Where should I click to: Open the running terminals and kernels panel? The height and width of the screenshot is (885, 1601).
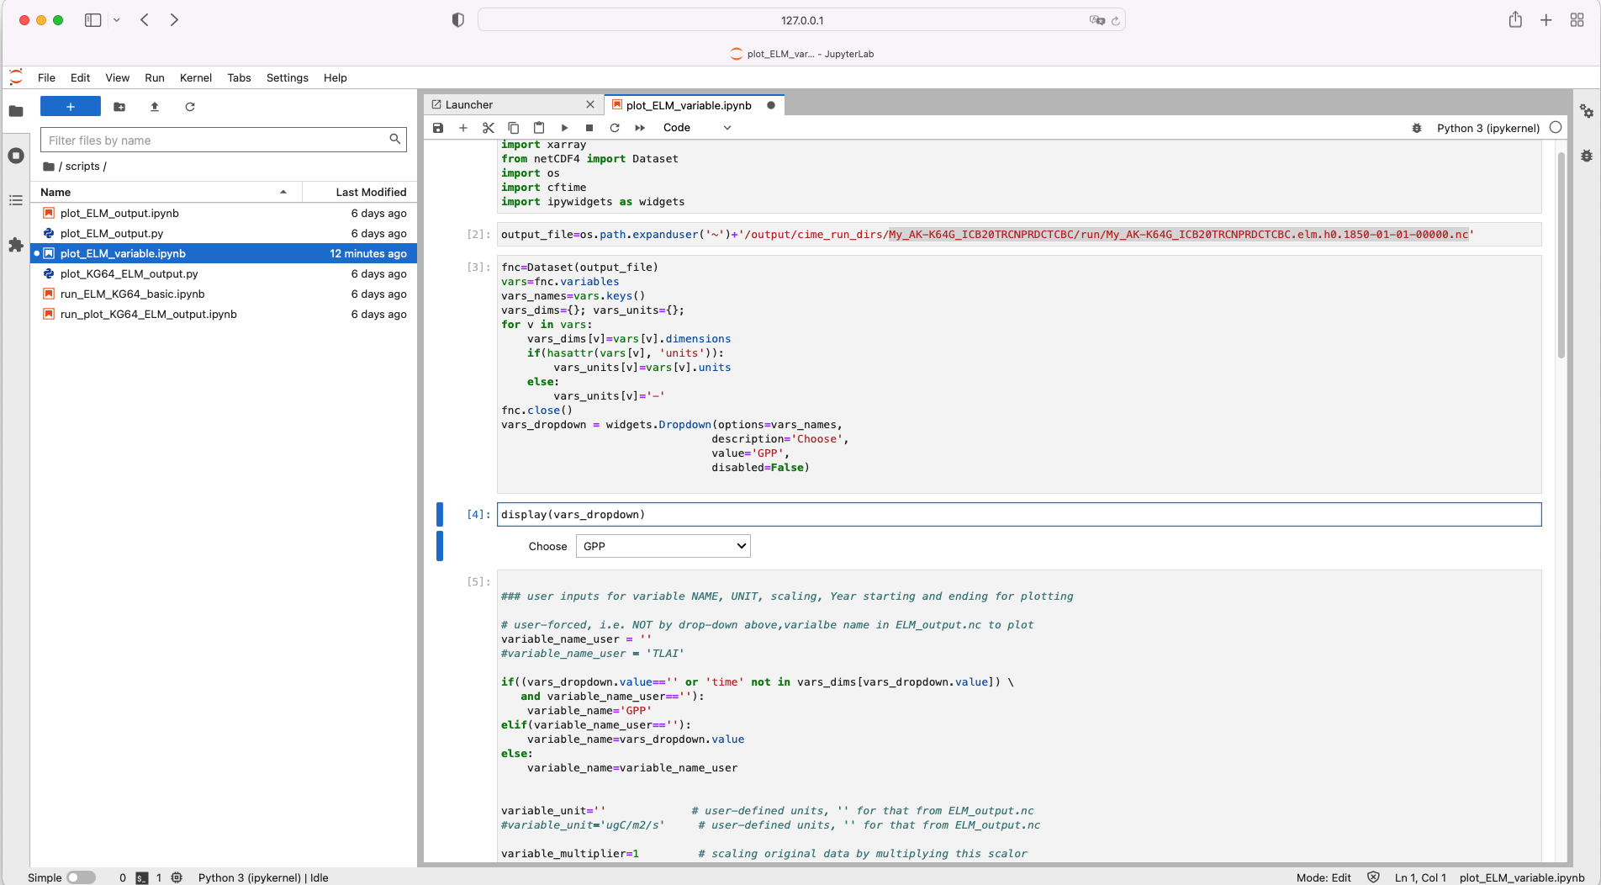pos(16,156)
